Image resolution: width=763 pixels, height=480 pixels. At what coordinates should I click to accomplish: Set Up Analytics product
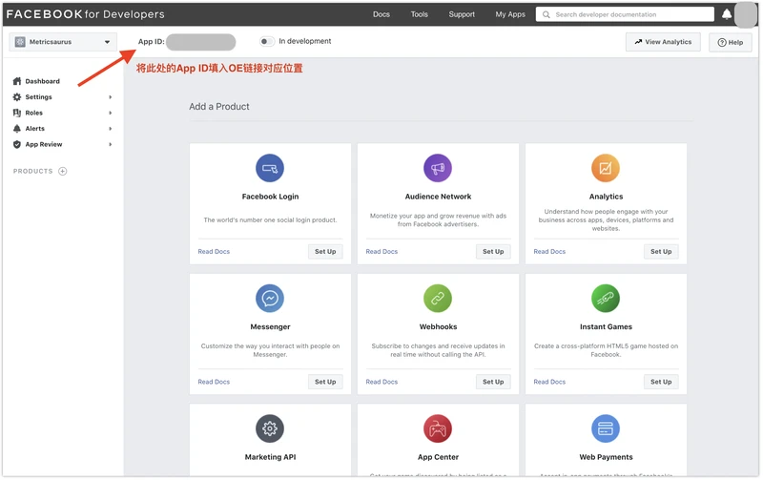click(x=661, y=252)
